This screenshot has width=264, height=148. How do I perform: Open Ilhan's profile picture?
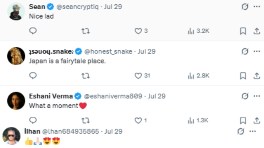[x=11, y=136]
